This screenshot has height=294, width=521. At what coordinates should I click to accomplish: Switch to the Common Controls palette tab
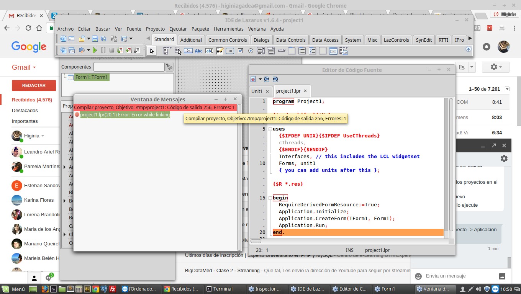228,40
